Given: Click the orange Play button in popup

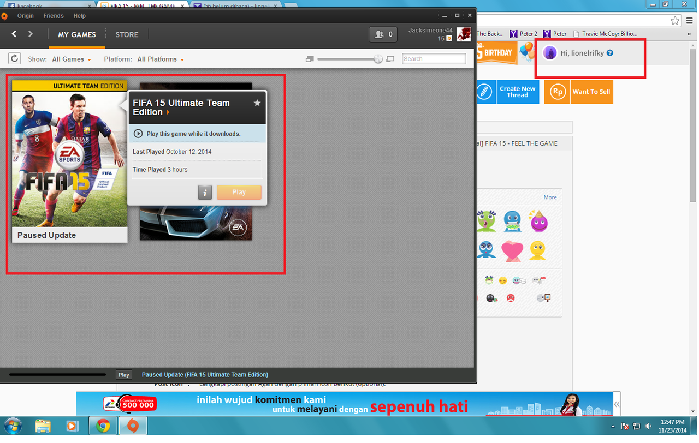Looking at the screenshot, I should pos(239,192).
